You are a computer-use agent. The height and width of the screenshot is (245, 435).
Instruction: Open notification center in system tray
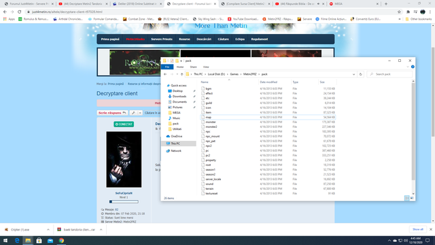coord(428,240)
